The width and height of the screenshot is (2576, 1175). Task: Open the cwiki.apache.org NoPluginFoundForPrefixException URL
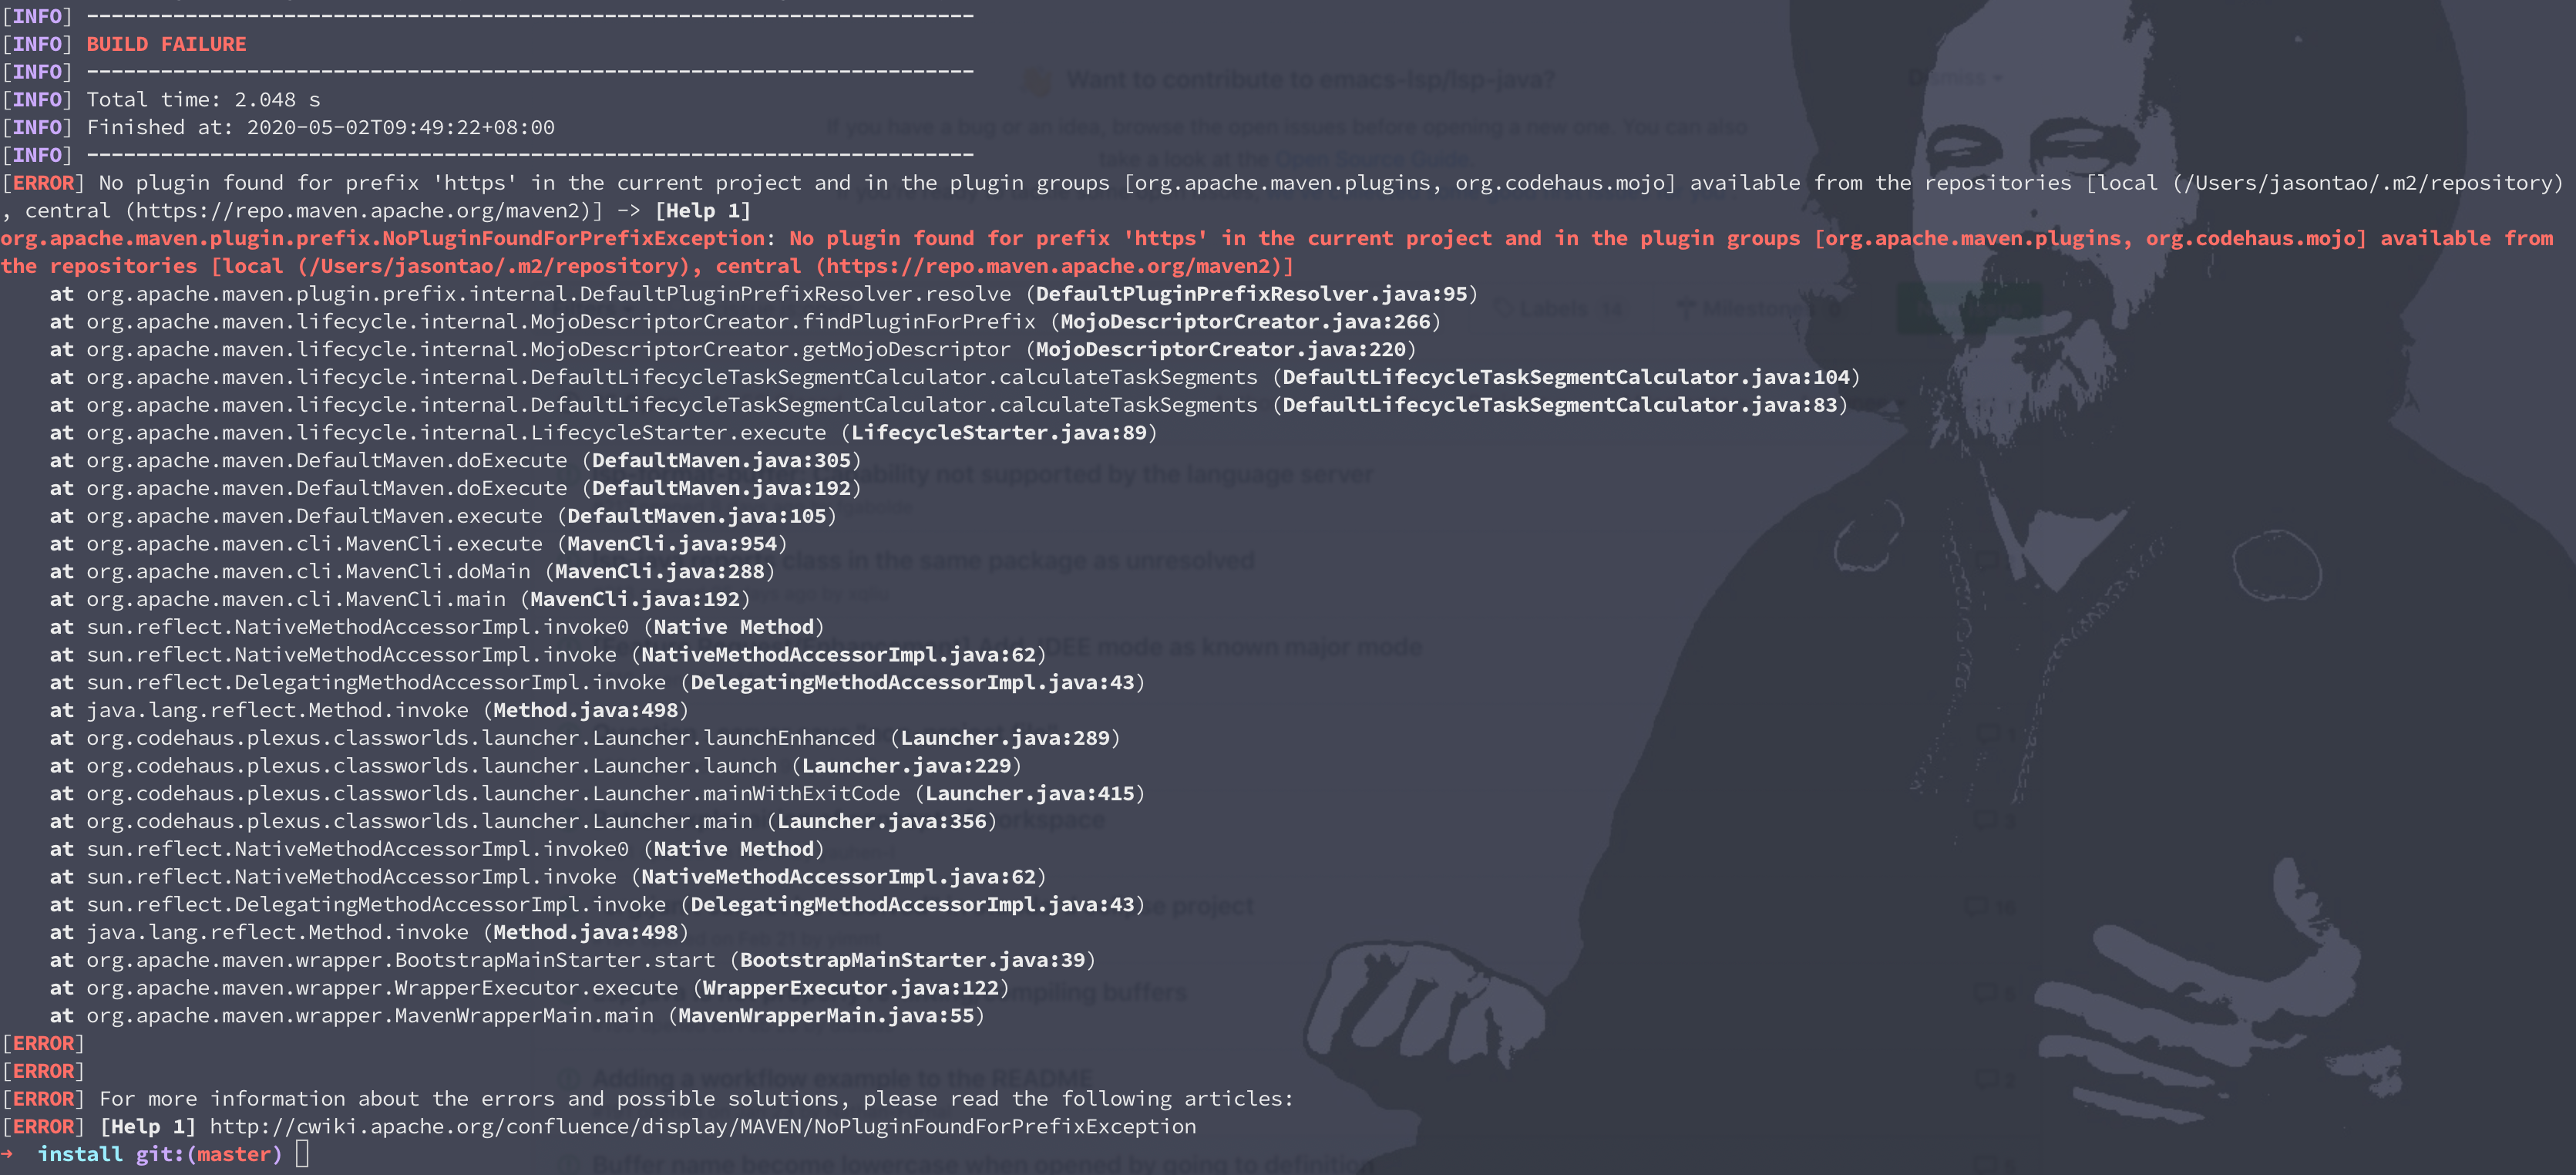[702, 1126]
